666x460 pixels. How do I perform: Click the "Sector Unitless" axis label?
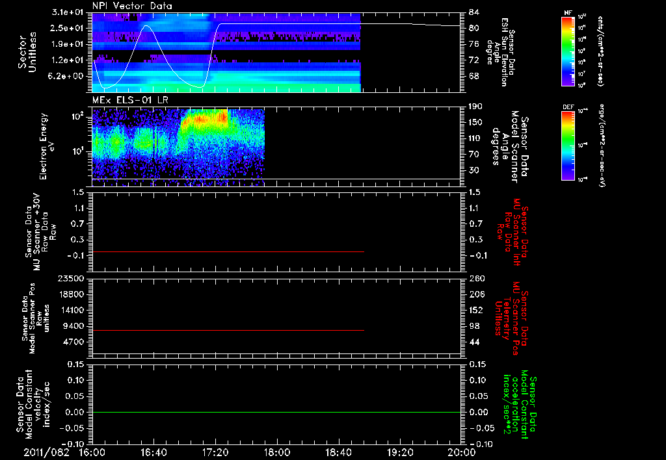pyautogui.click(x=27, y=52)
